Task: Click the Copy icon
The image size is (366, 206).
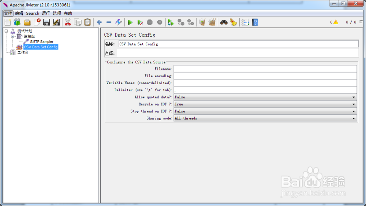Action: click(x=78, y=22)
